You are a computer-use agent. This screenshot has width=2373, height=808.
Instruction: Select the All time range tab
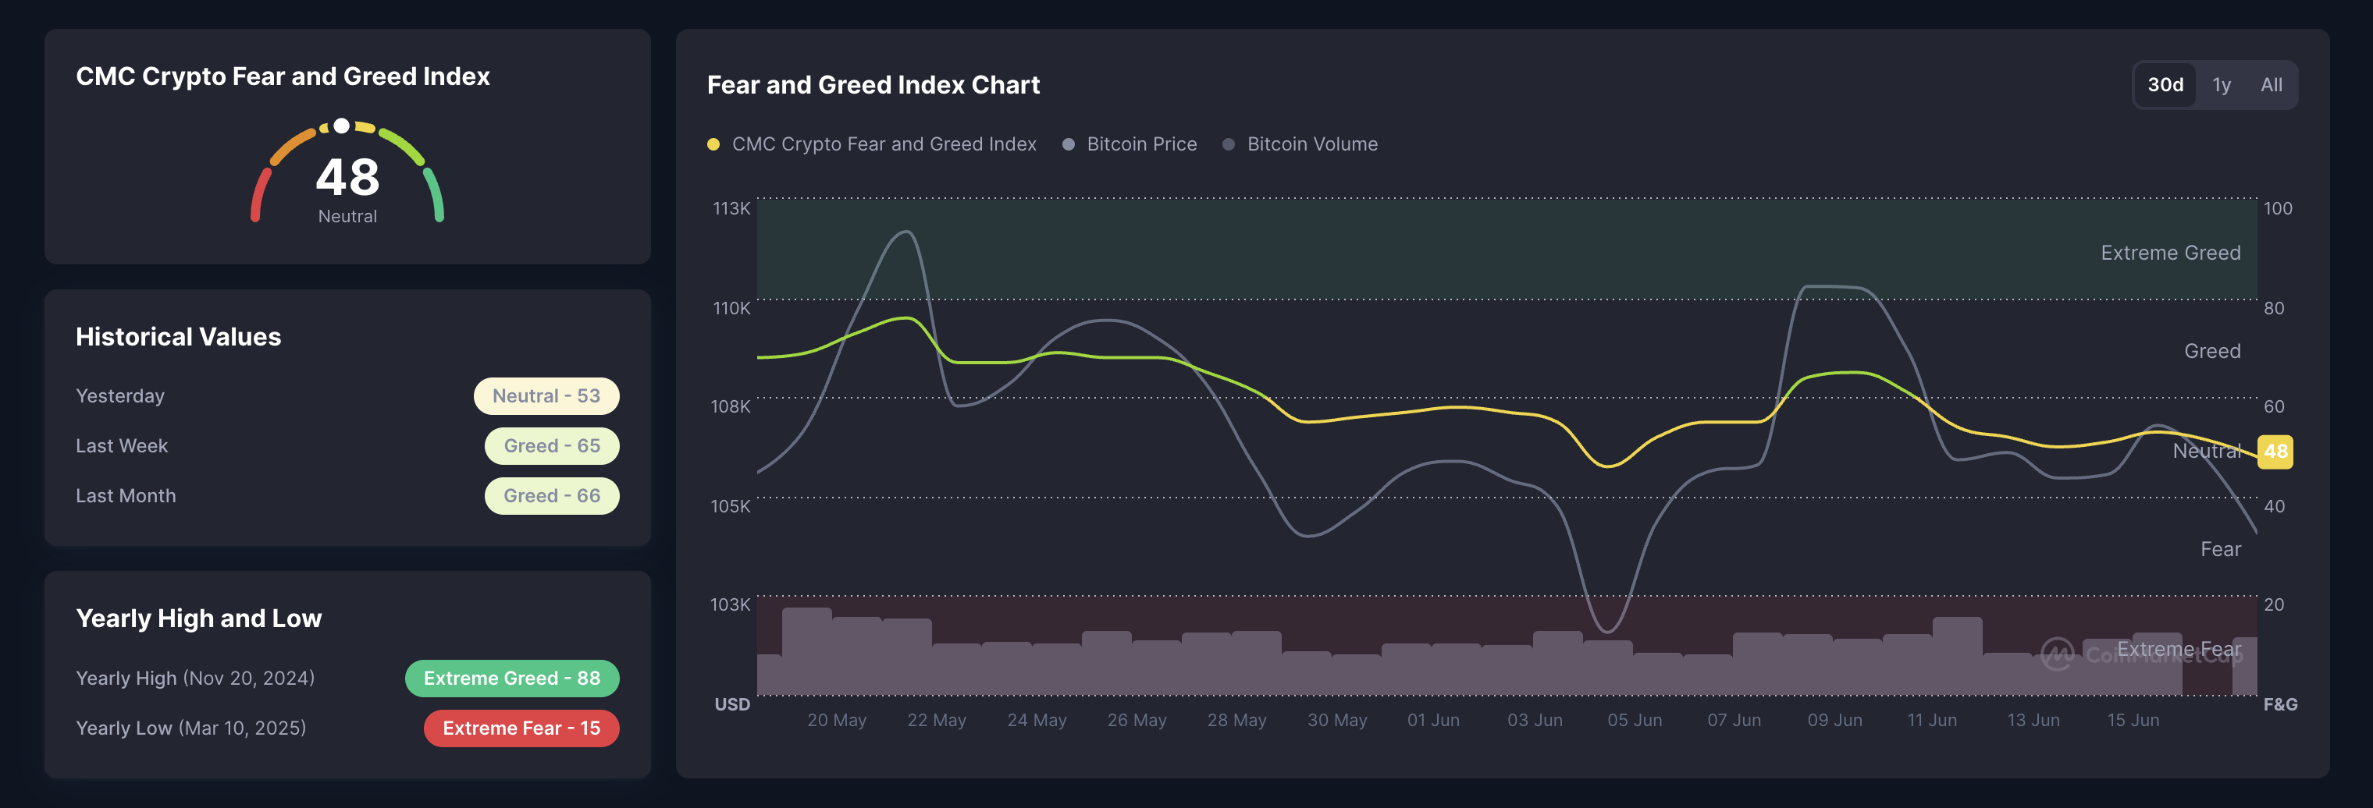click(x=2271, y=85)
